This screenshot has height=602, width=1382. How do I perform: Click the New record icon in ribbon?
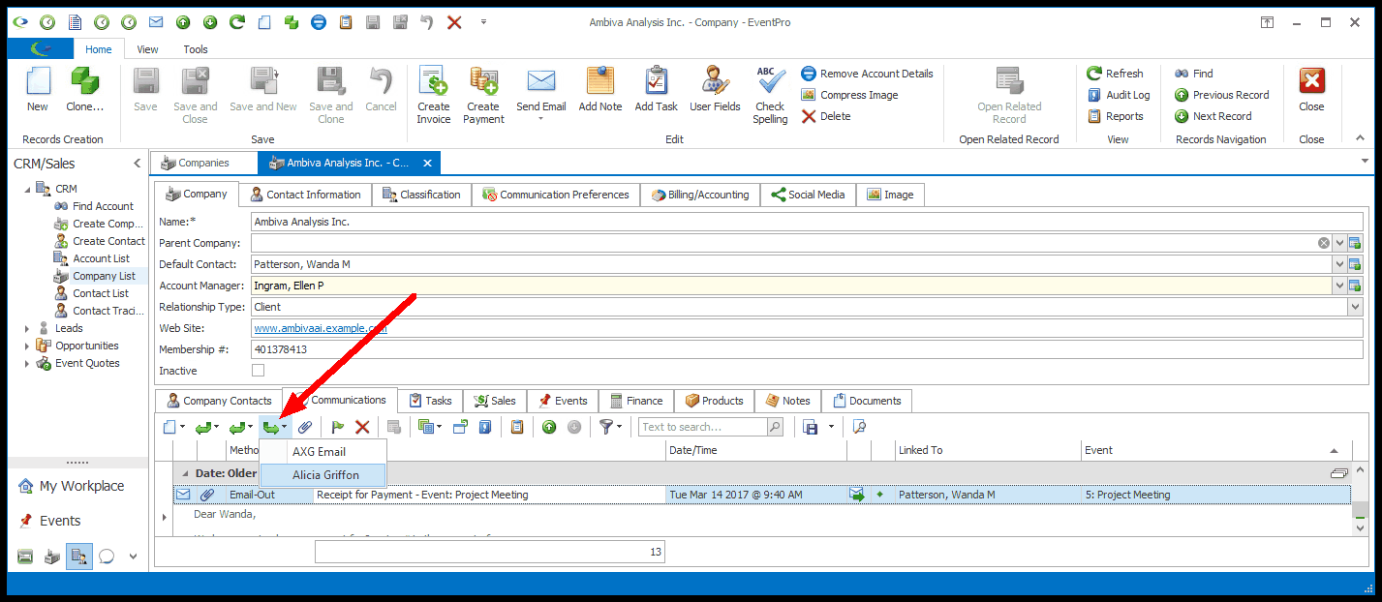pos(38,90)
